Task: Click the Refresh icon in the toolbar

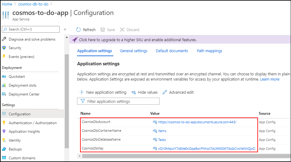Action: coord(79,30)
